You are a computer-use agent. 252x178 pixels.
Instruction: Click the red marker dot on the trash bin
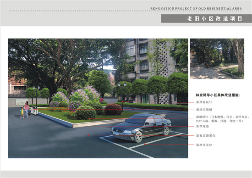click(35, 110)
